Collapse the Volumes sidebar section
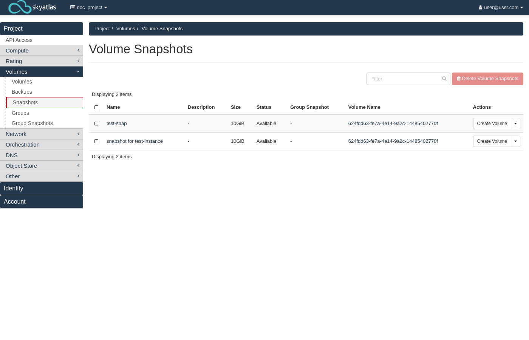 point(42,72)
